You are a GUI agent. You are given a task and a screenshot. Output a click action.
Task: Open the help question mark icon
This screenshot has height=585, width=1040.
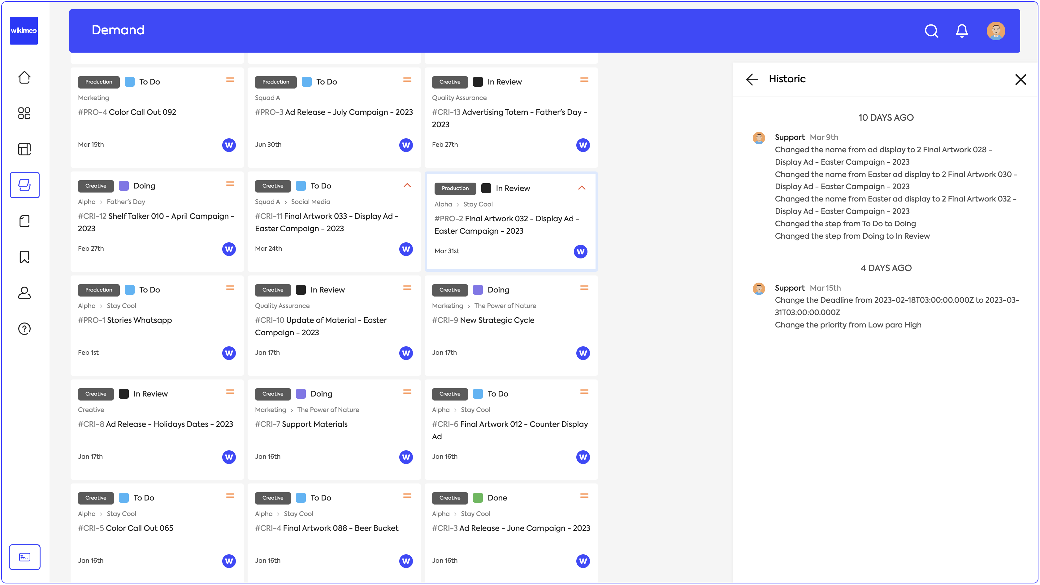(x=24, y=329)
